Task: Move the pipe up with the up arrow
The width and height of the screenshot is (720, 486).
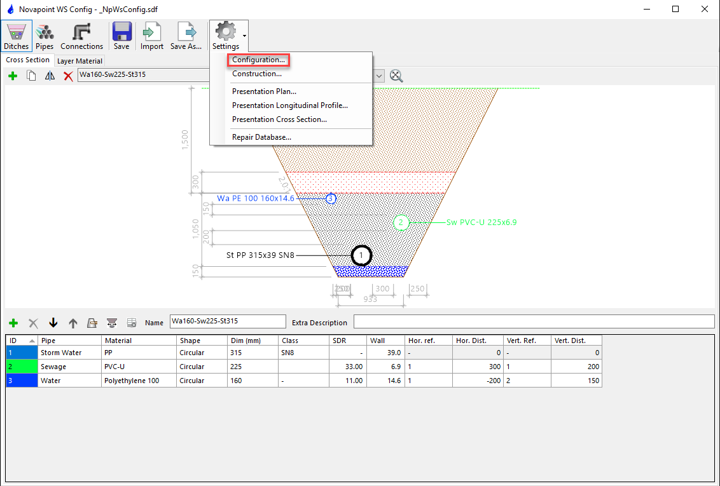Action: [x=73, y=323]
